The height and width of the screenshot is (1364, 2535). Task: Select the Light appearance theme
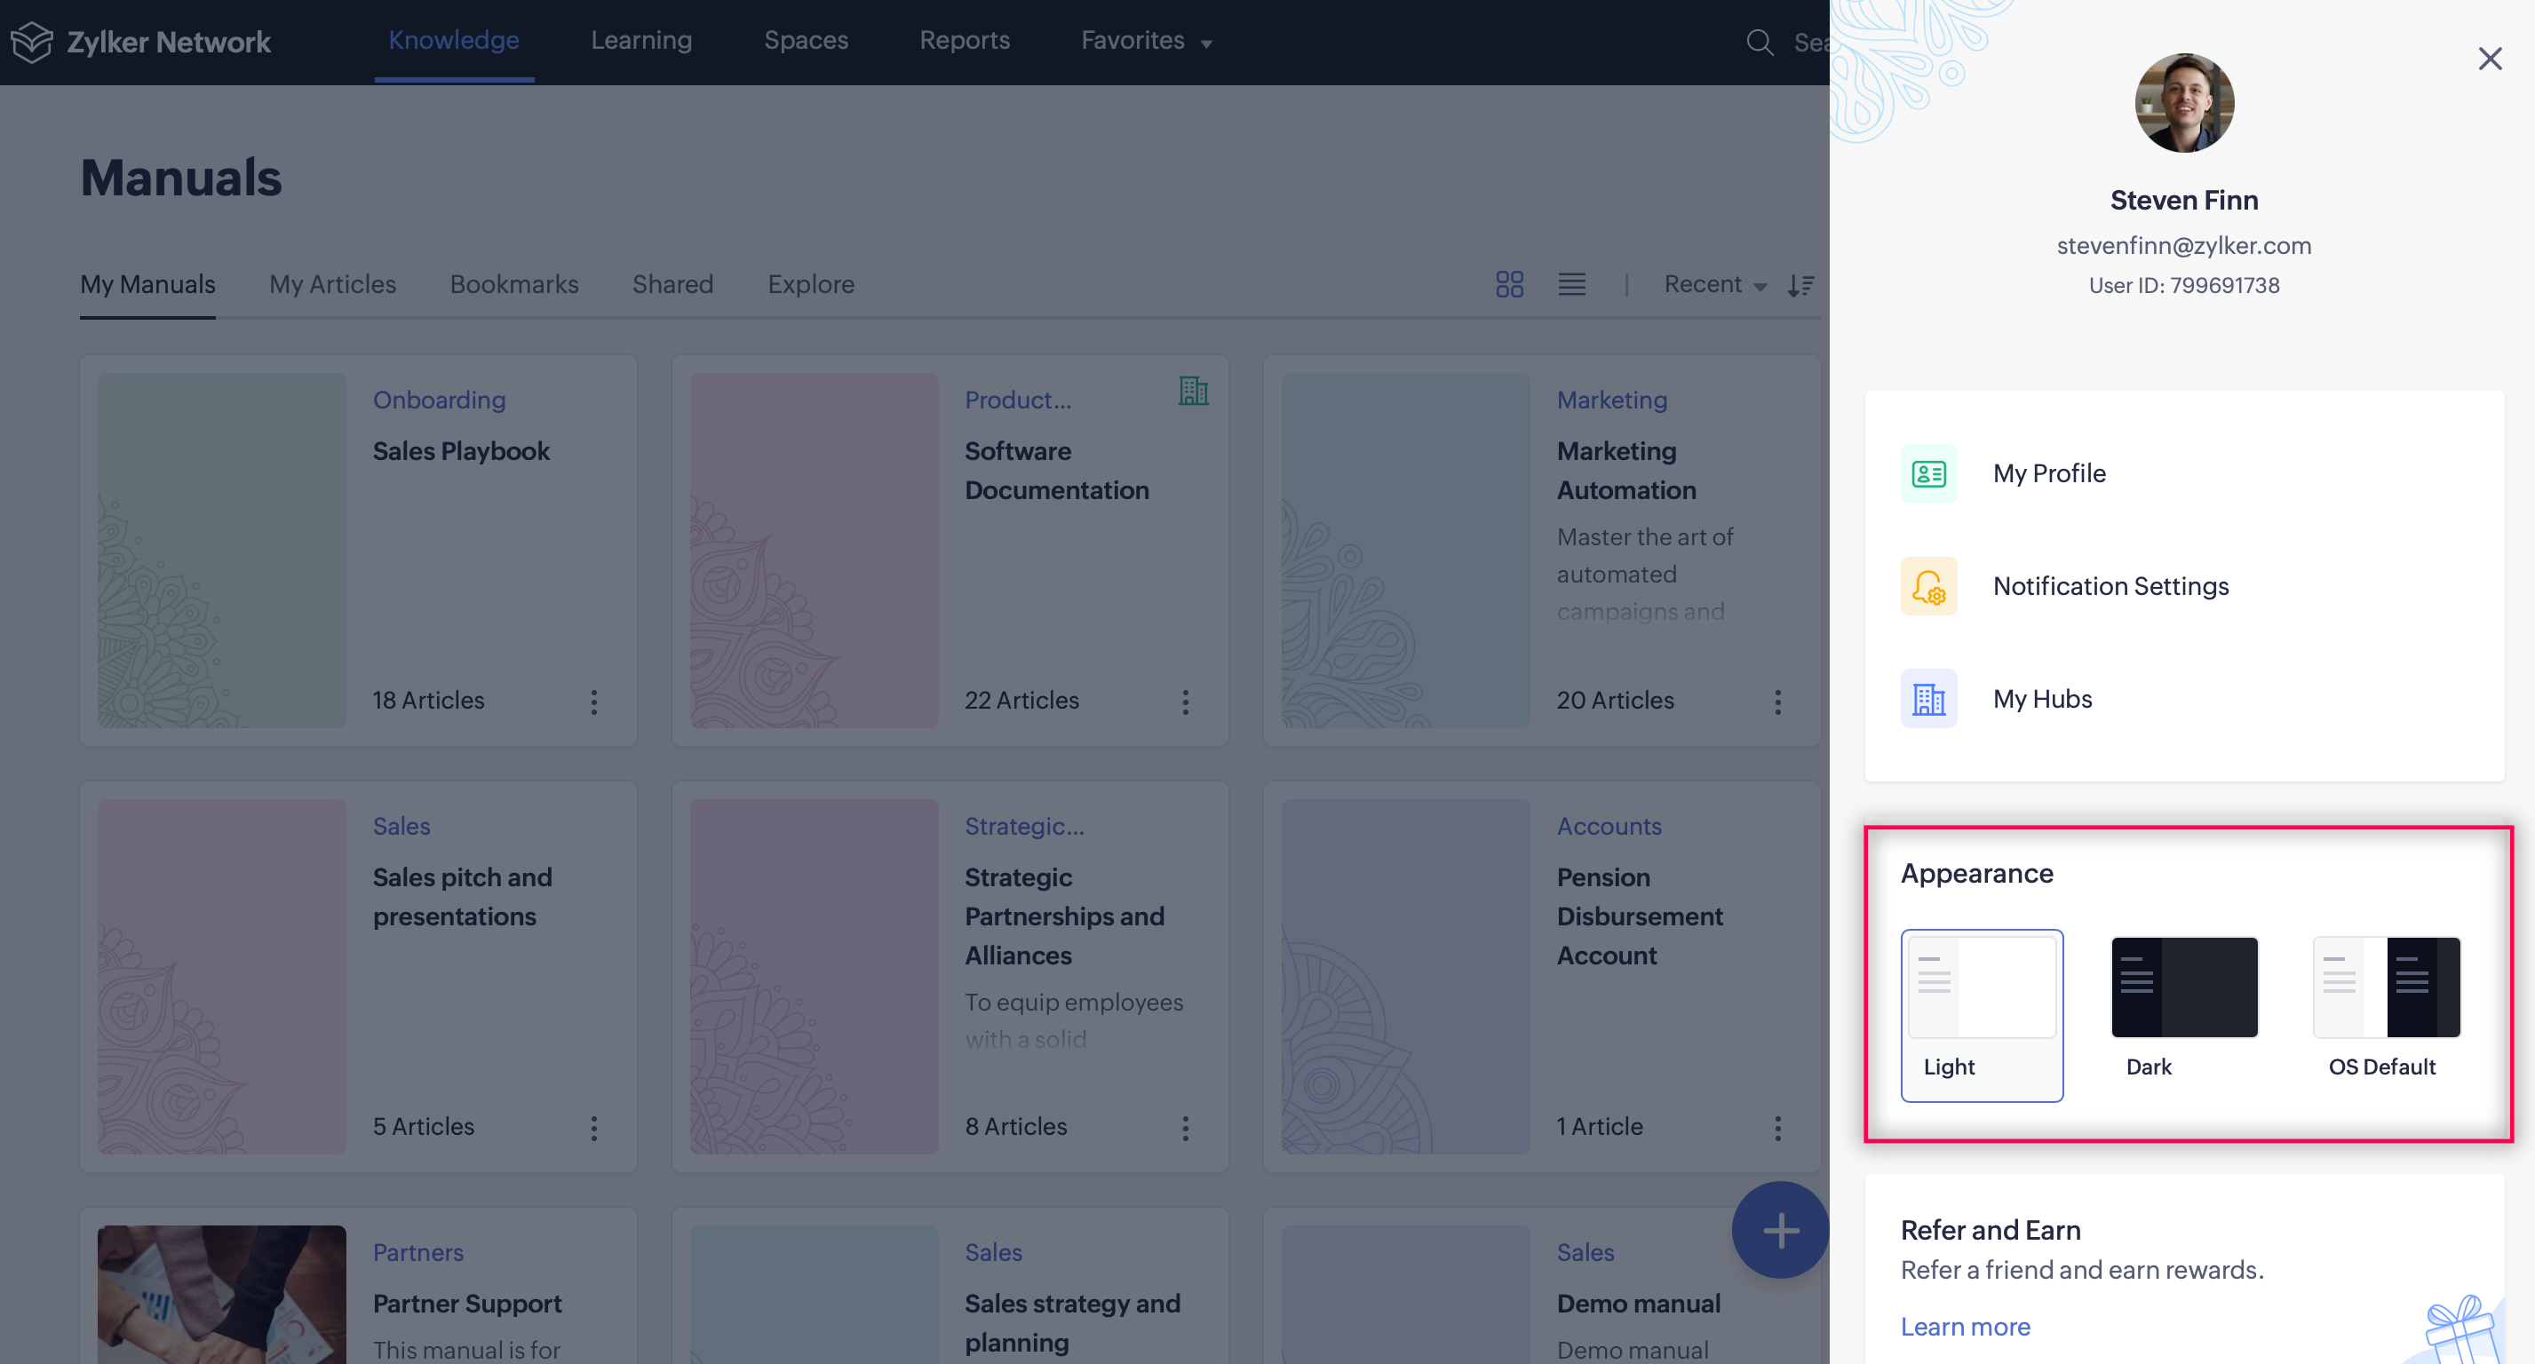click(1981, 1013)
